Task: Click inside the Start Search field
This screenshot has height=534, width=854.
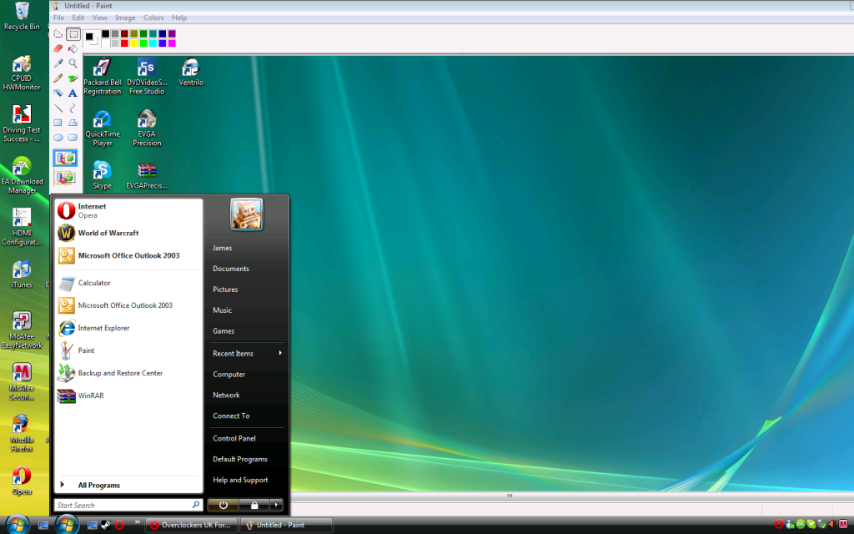Action: point(128,505)
